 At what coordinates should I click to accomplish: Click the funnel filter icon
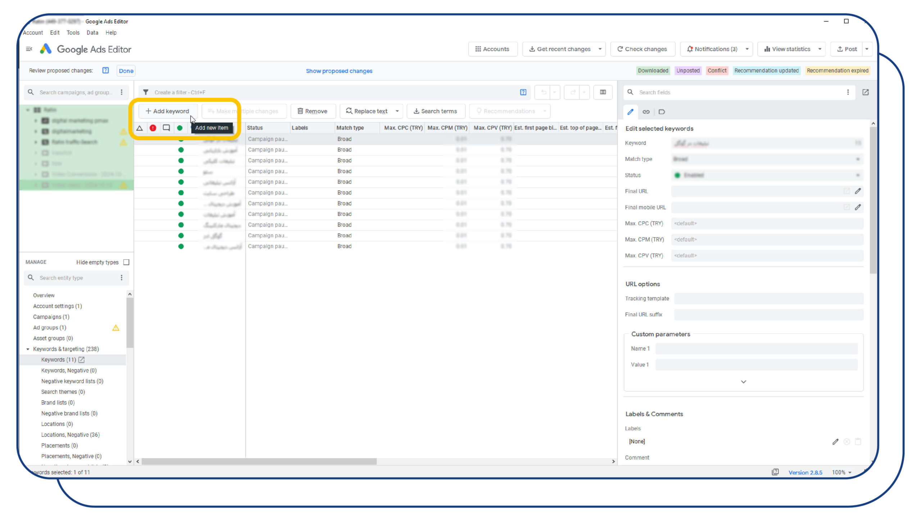[x=146, y=92]
